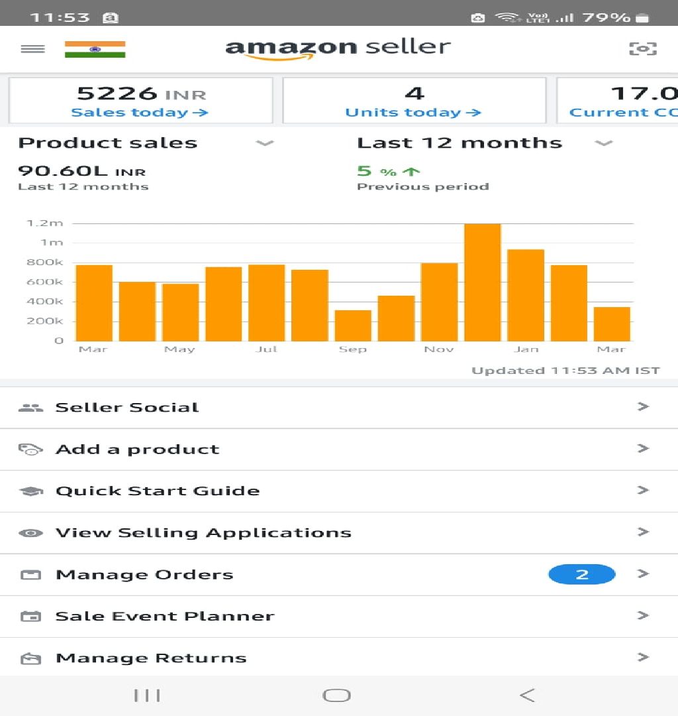Tap the Quick Start Guide graduation cap icon
The image size is (678, 716).
pos(30,491)
